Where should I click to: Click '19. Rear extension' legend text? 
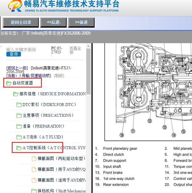point(112,185)
